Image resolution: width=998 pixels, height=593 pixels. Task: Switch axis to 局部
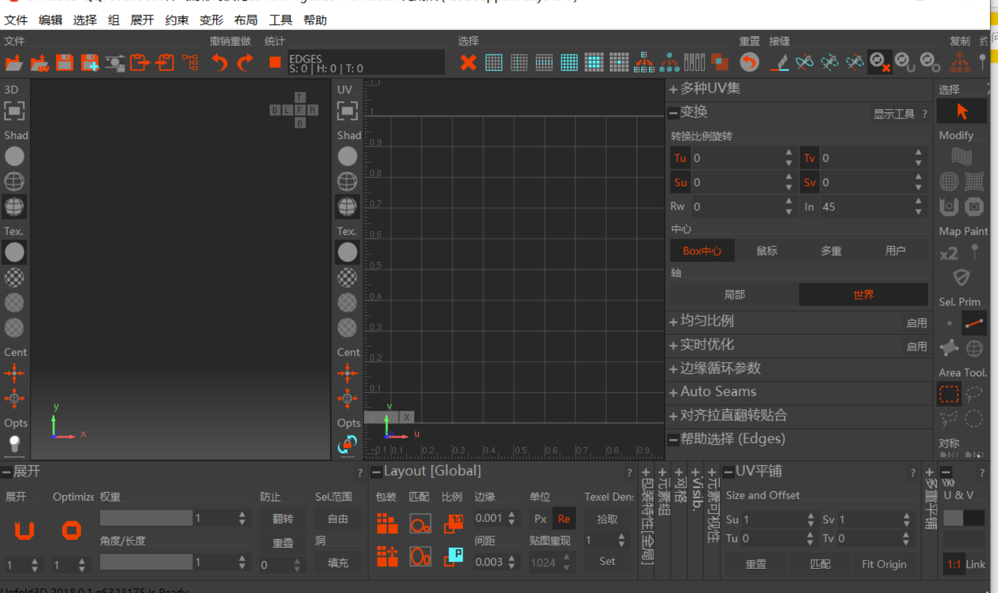pyautogui.click(x=734, y=294)
